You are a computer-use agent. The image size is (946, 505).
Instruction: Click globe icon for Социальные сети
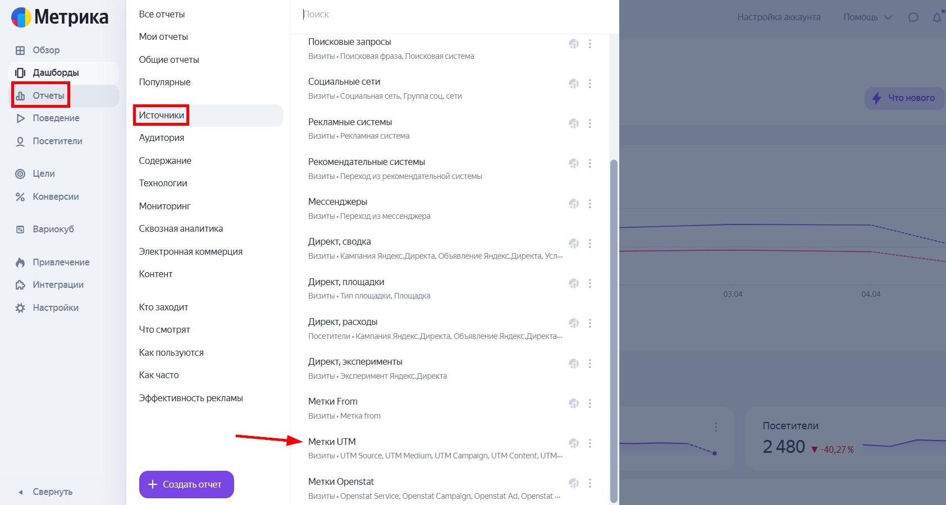[574, 84]
